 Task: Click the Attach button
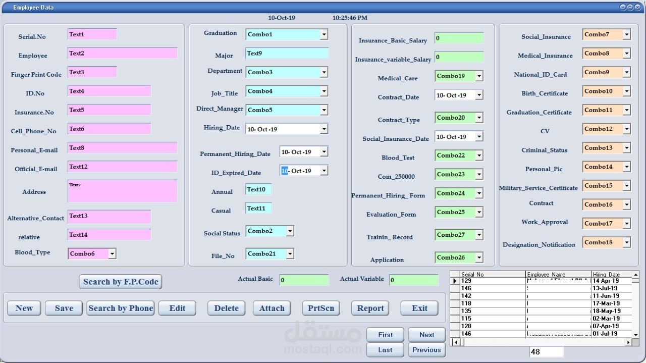[x=272, y=308]
